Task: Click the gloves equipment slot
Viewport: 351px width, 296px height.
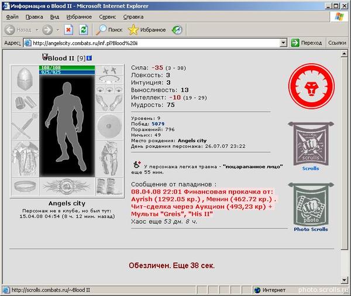Action: [109, 103]
